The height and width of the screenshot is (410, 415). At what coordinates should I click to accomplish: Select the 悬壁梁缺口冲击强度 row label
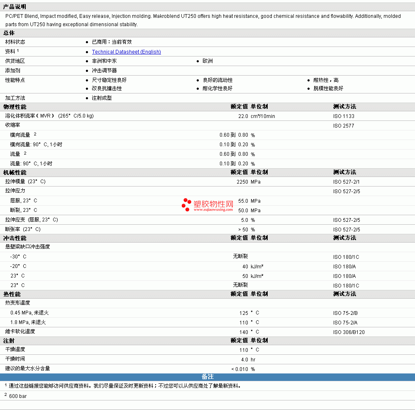(27, 247)
